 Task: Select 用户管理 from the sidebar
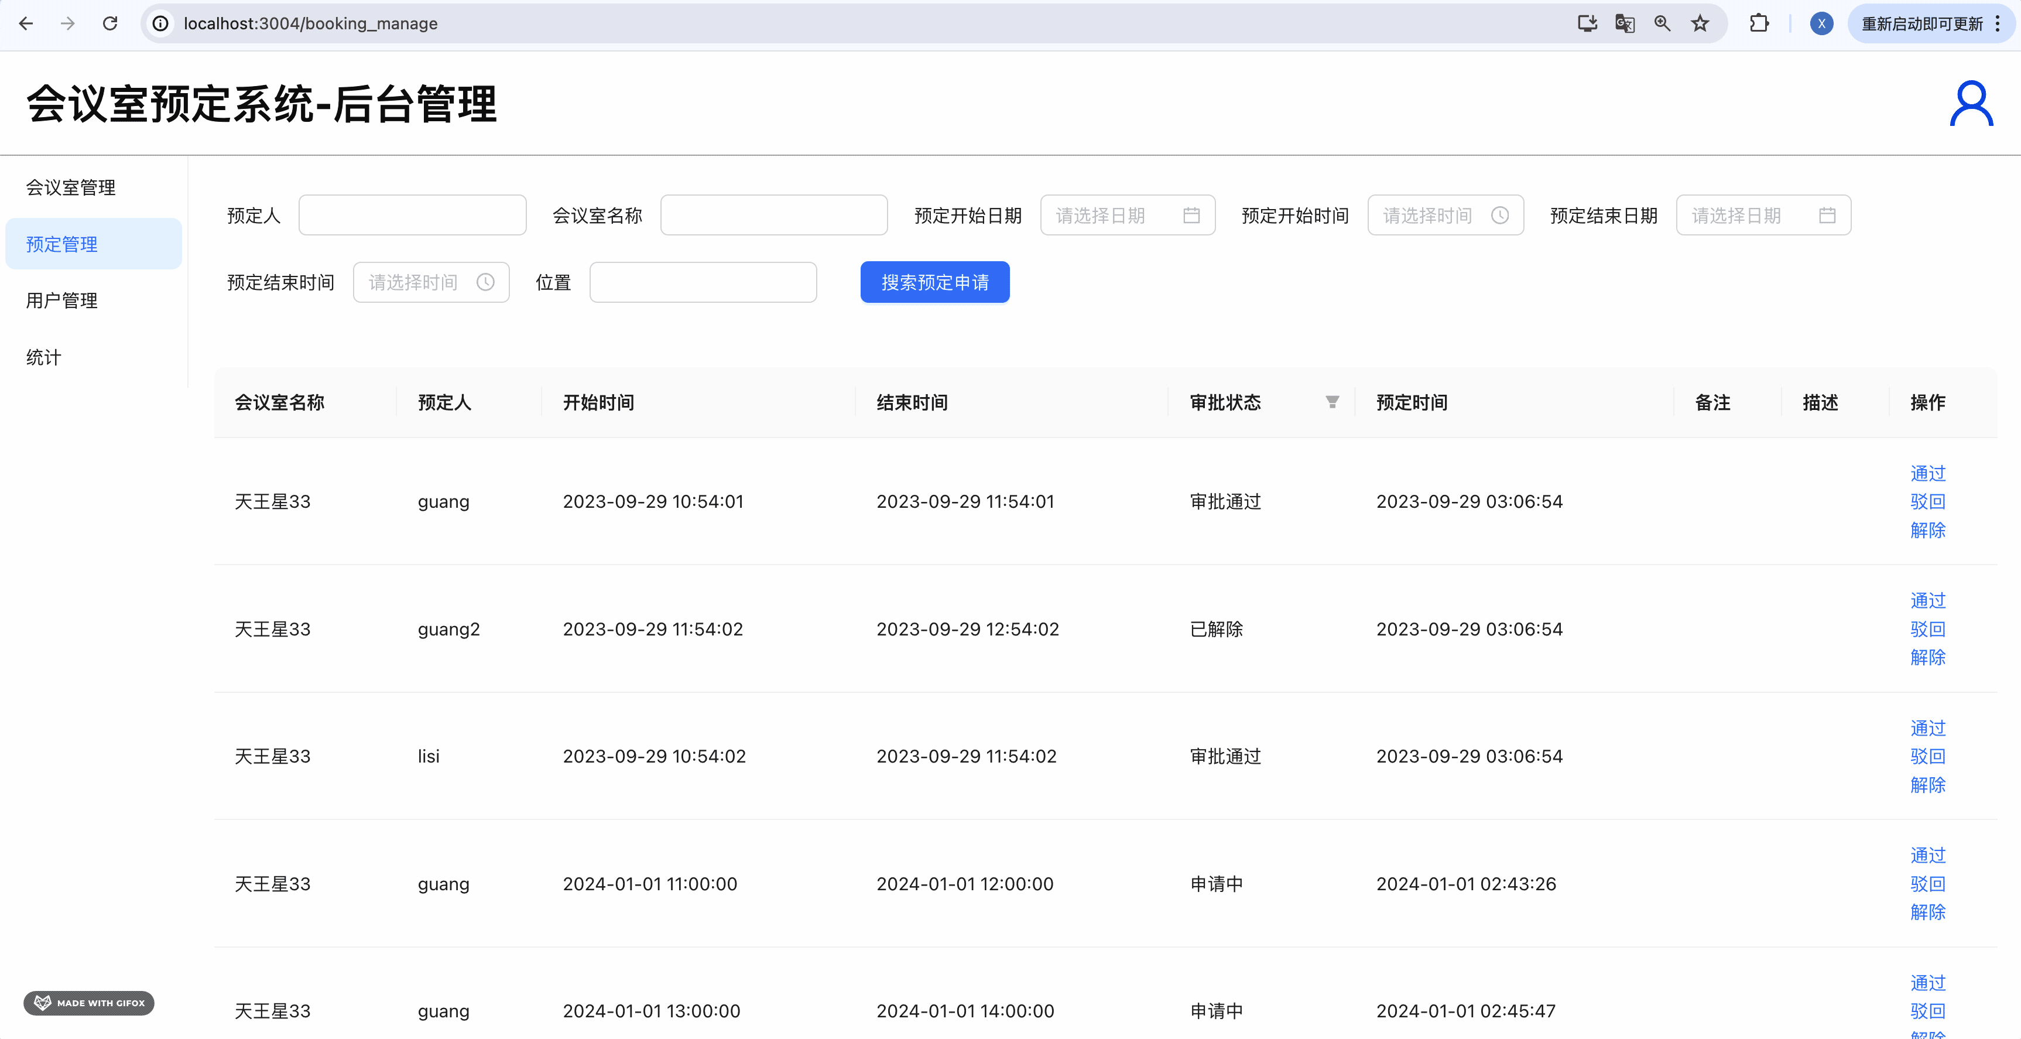pyautogui.click(x=62, y=300)
